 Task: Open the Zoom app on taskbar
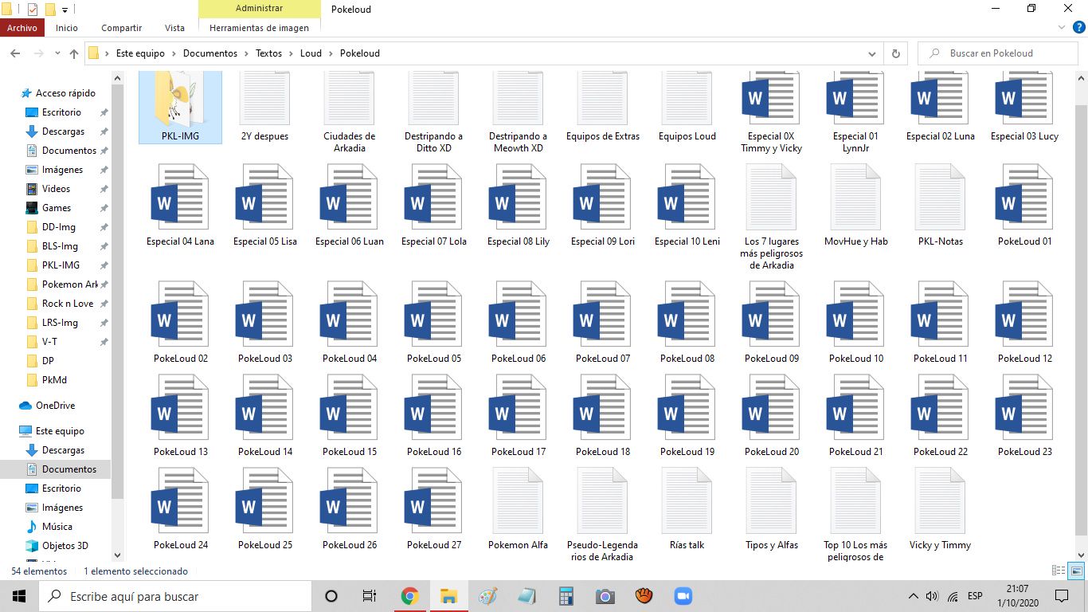[683, 596]
